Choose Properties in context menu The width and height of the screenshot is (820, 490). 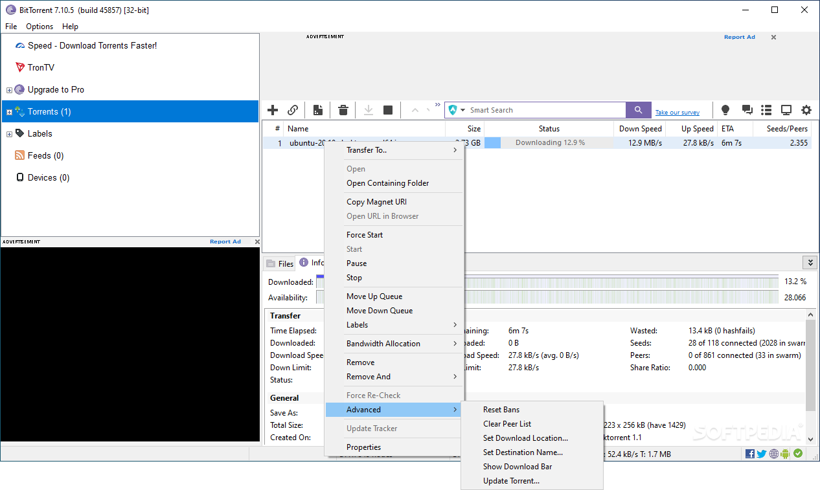[394, 447]
